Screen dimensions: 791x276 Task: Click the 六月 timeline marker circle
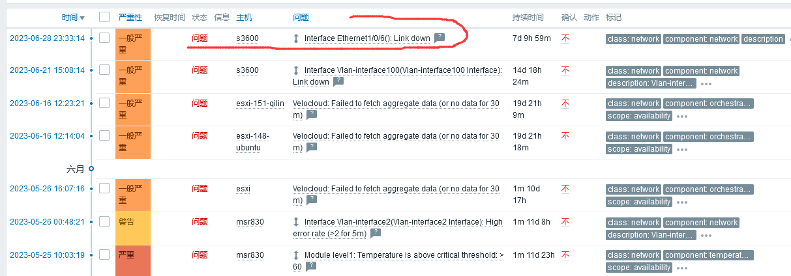coord(91,169)
